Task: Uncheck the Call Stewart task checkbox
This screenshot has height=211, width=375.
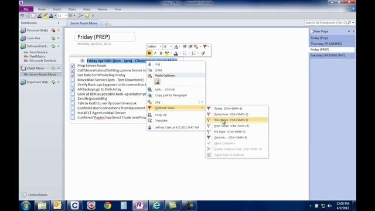Action: pos(73,70)
